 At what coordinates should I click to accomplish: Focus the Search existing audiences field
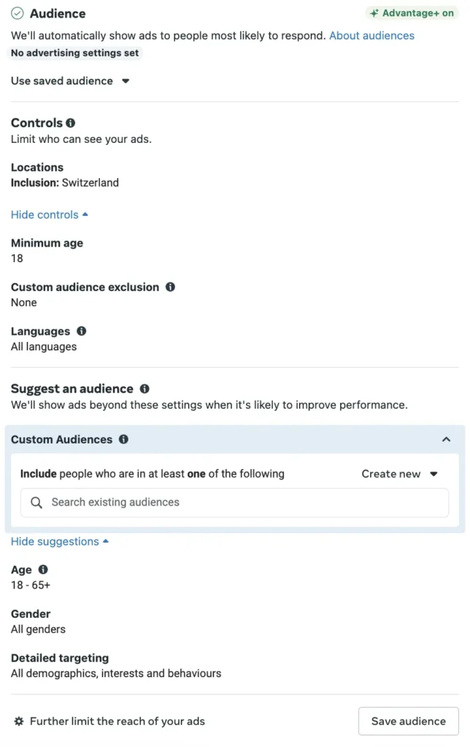[x=234, y=503]
